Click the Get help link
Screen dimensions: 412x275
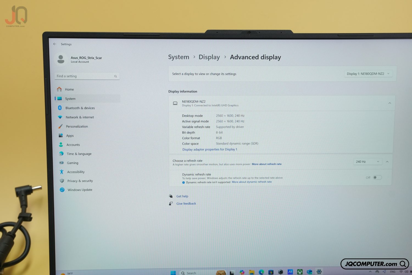click(x=182, y=196)
